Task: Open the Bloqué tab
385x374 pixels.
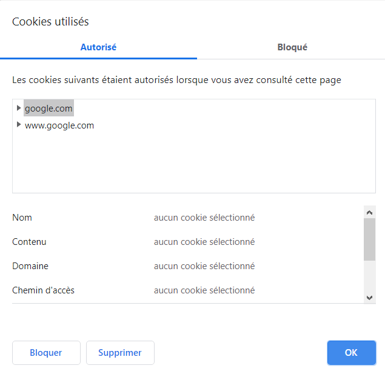Action: [292, 47]
